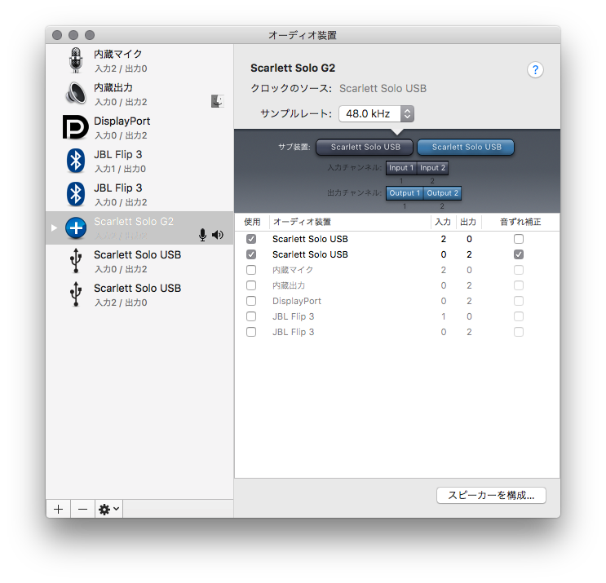Click the Input 2 channel box
606x583 pixels.
(432, 168)
